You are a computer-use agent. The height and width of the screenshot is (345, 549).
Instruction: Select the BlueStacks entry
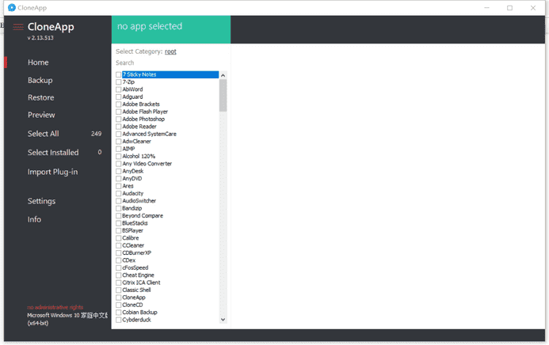(x=135, y=223)
